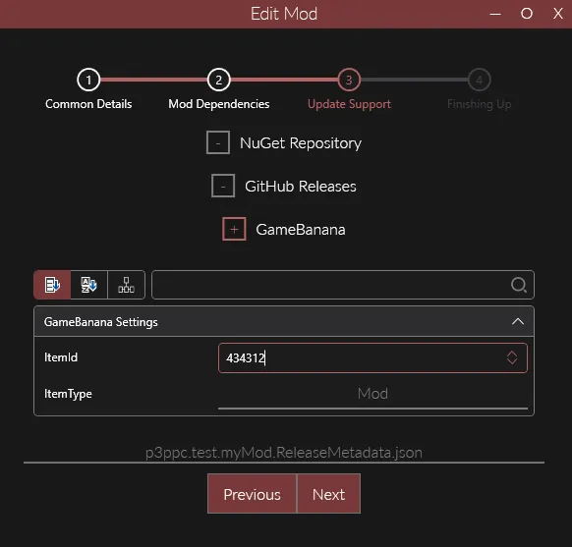Uncheck the GameBanana checkbox
The image size is (572, 547).
(x=234, y=229)
